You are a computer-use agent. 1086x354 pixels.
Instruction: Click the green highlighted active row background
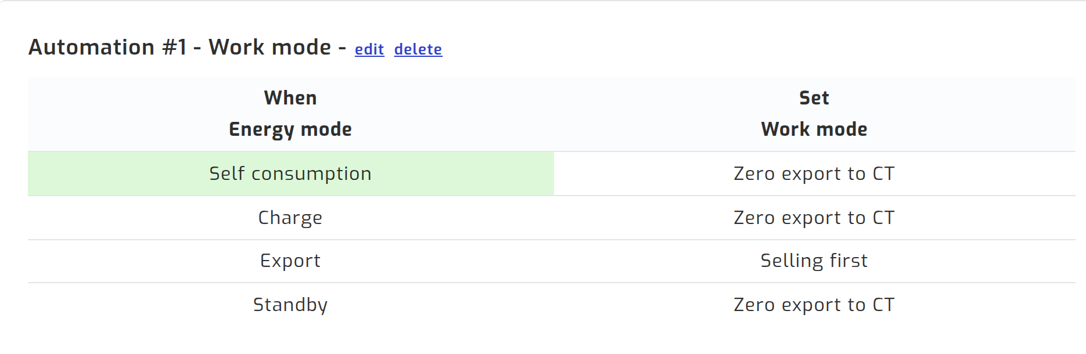(x=290, y=174)
